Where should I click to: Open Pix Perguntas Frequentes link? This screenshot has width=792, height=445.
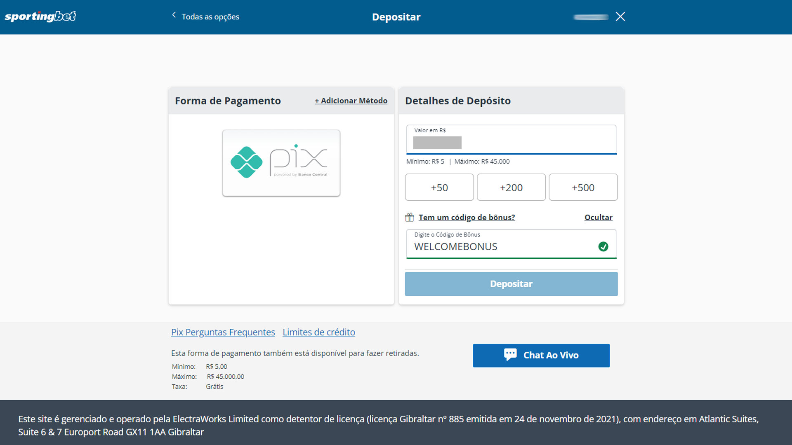[223, 332]
